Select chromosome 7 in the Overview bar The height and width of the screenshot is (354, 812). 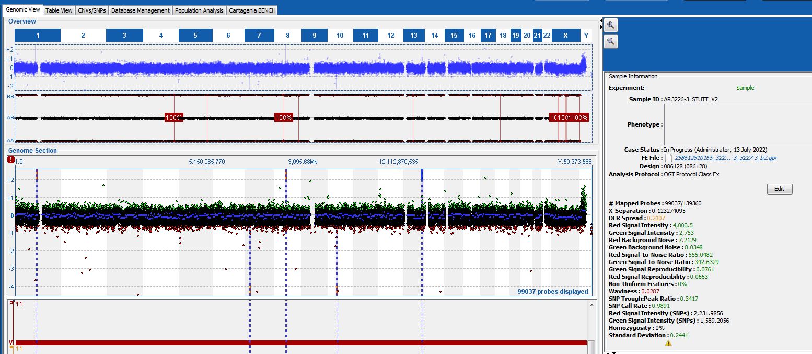point(259,36)
